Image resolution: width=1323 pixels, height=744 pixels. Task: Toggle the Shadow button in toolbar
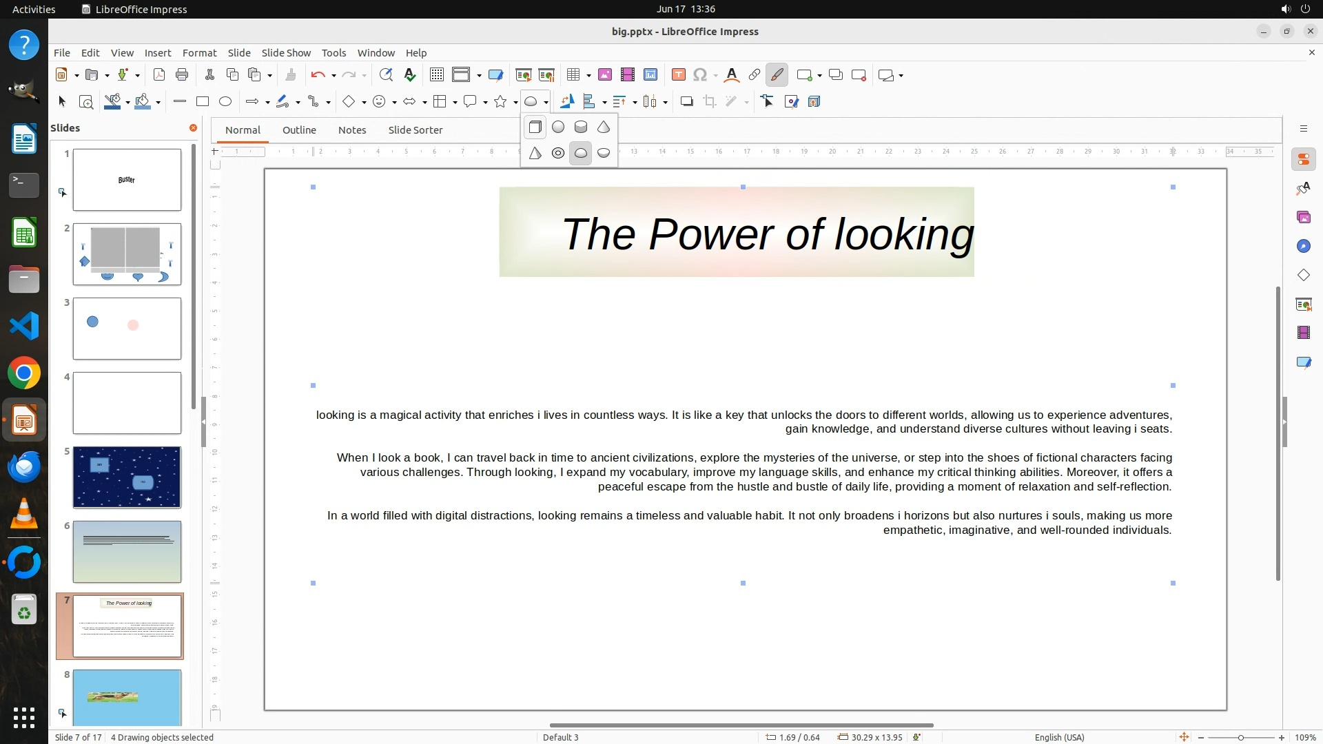click(x=686, y=102)
